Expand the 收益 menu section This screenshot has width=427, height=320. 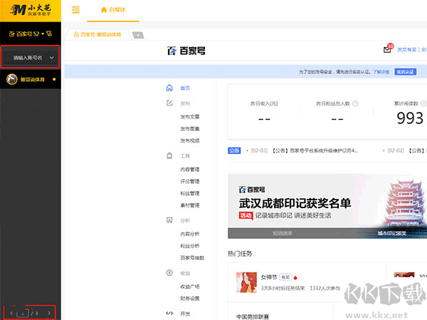tap(185, 273)
